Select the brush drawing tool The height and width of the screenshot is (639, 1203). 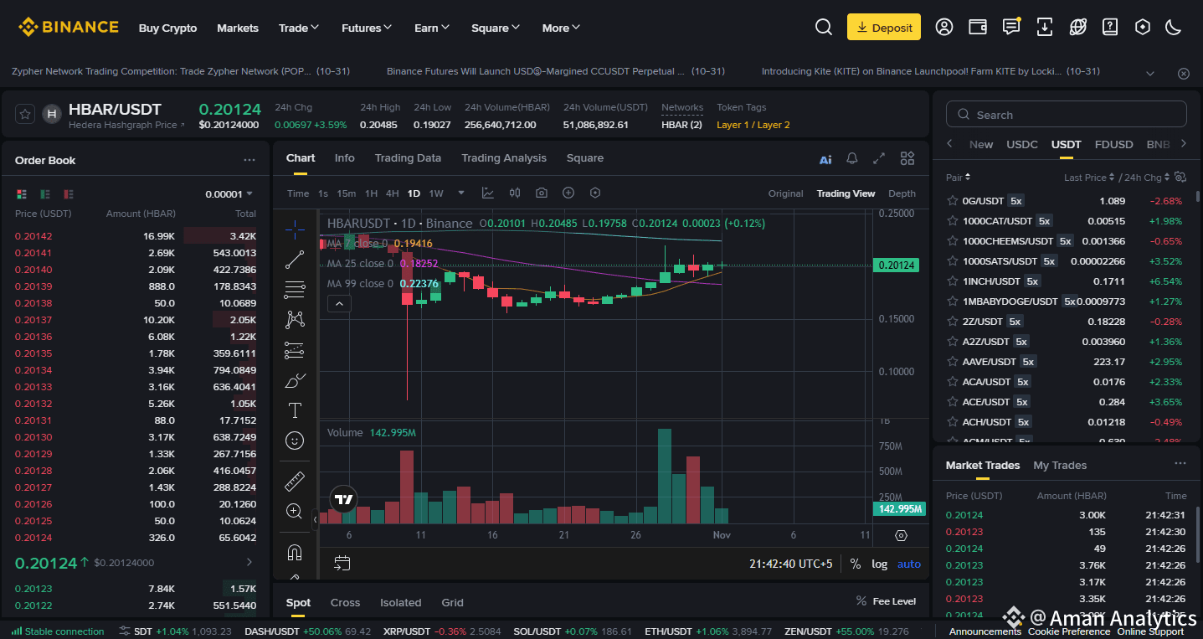295,381
